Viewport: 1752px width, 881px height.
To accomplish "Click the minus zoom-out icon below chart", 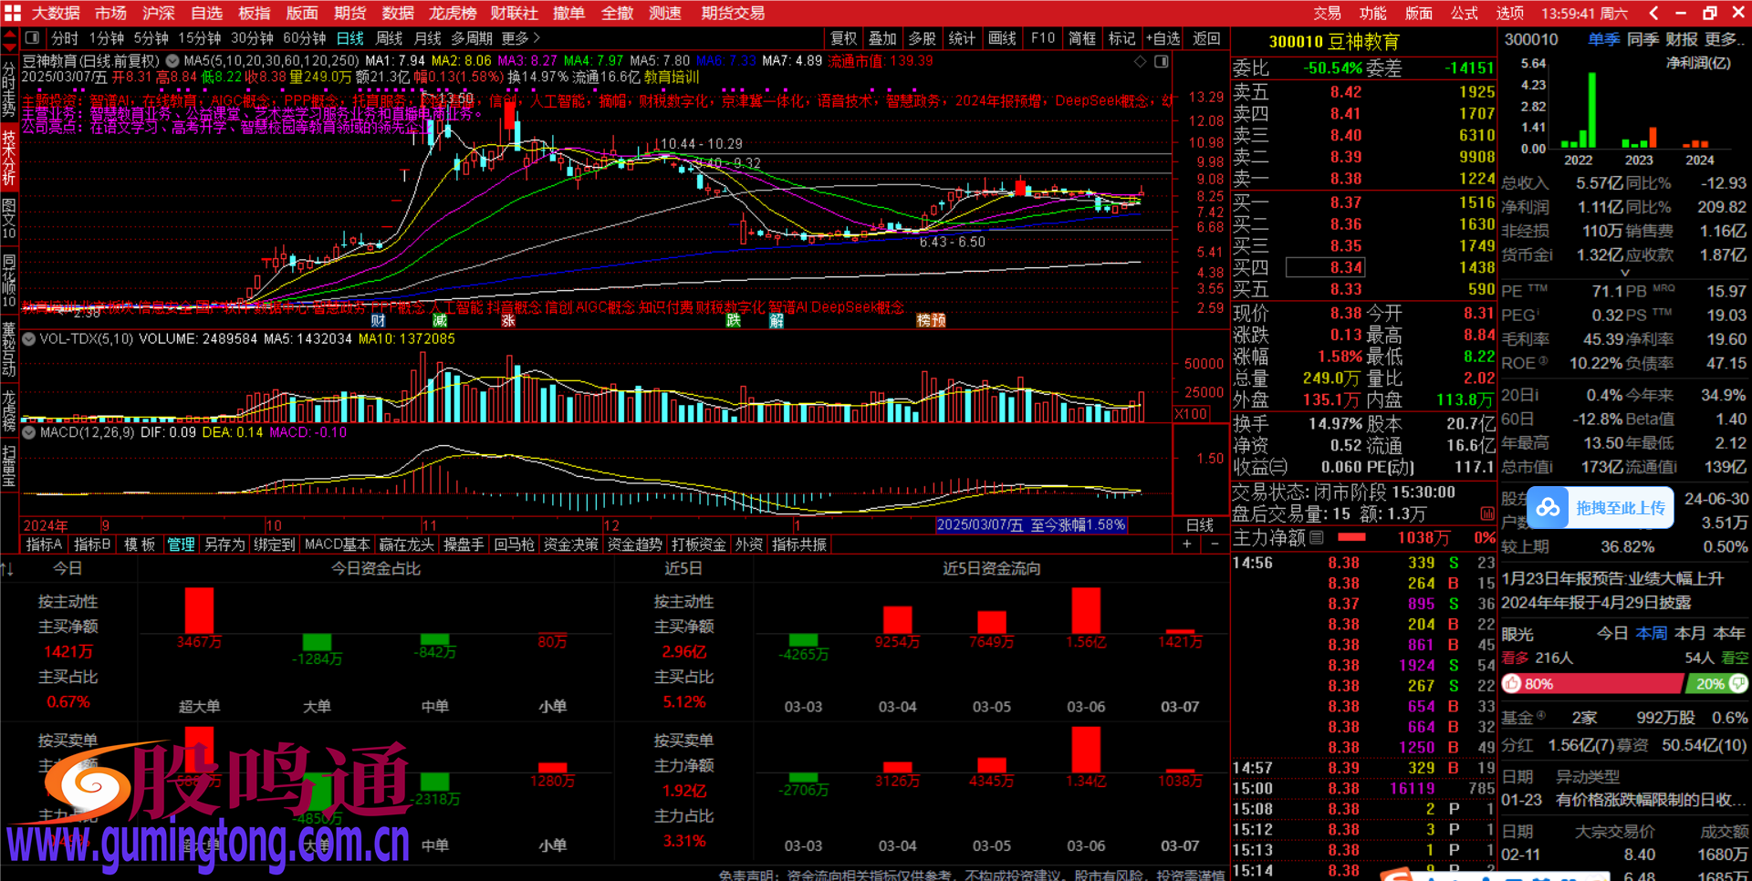I will pos(1215,544).
